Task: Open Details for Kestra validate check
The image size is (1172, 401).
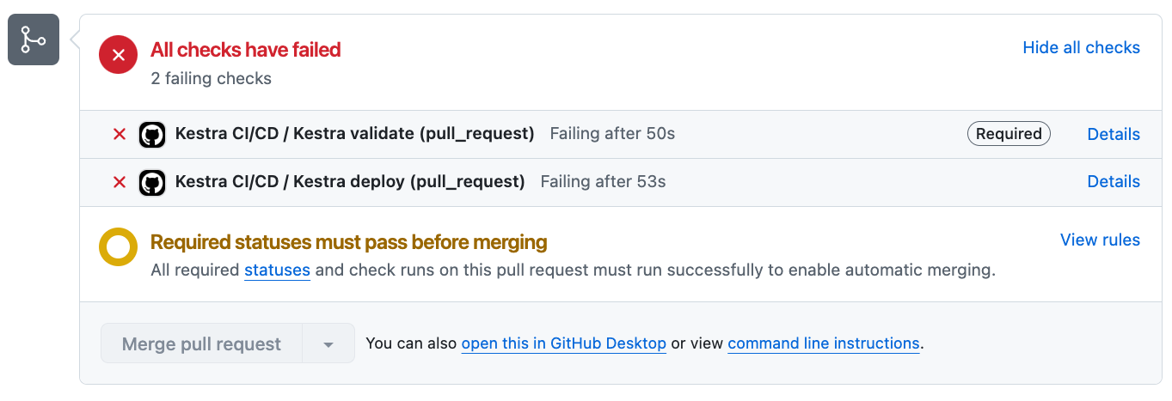Action: [x=1114, y=134]
